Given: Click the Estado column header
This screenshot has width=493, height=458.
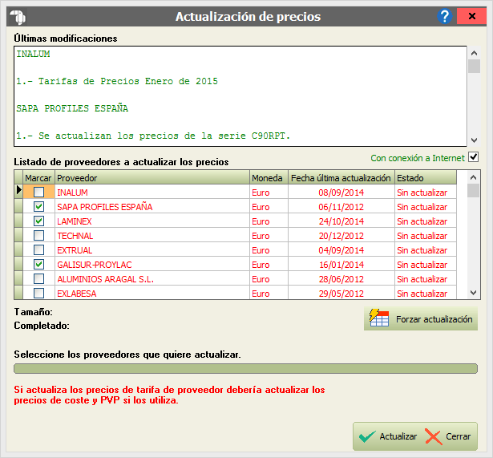Looking at the screenshot, I should point(426,178).
